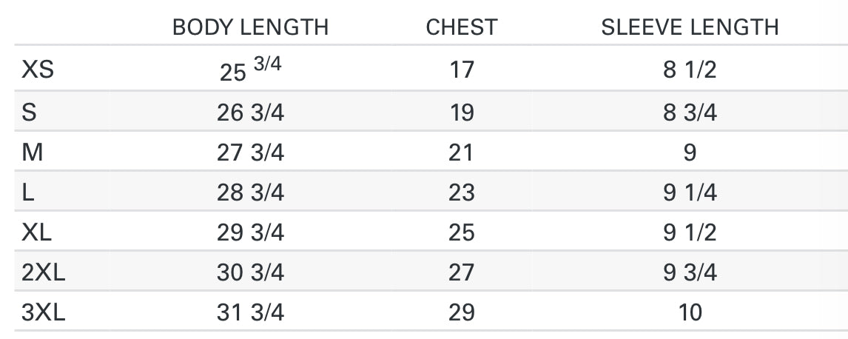Click the XL sleeve length 9 1/2
The image size is (848, 339).
click(x=690, y=232)
